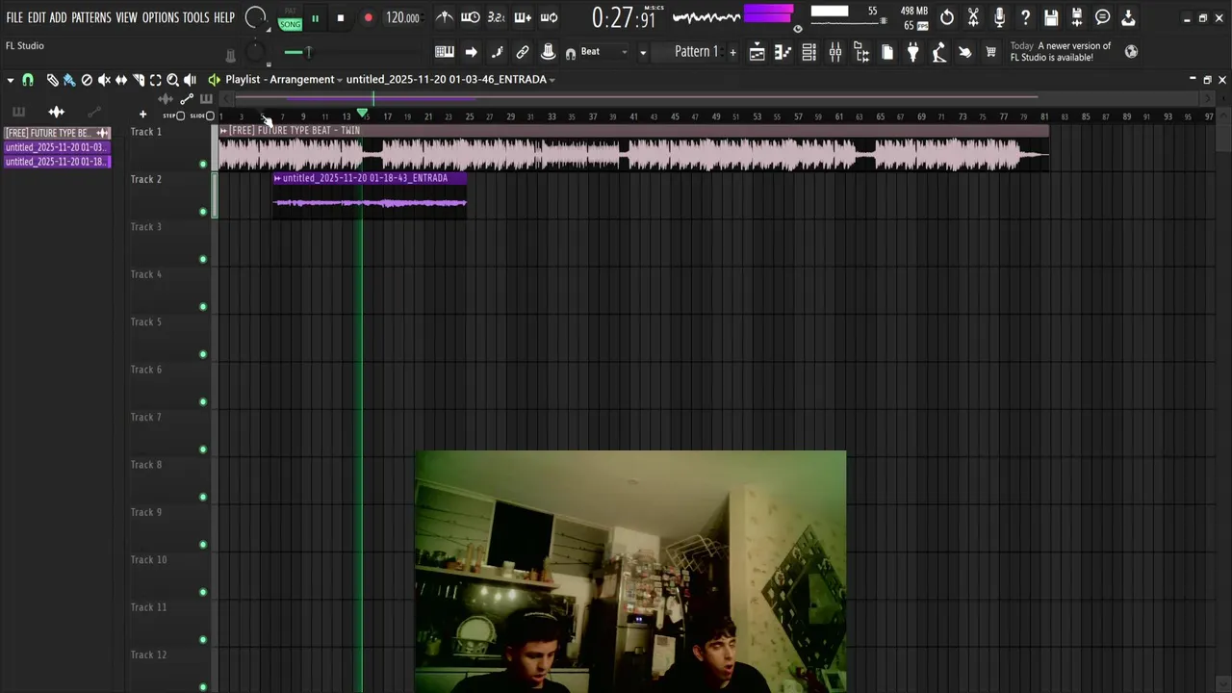Screen dimensions: 1232x693
Task: Select the pencil draw tool in Playlist
Action: click(52, 80)
